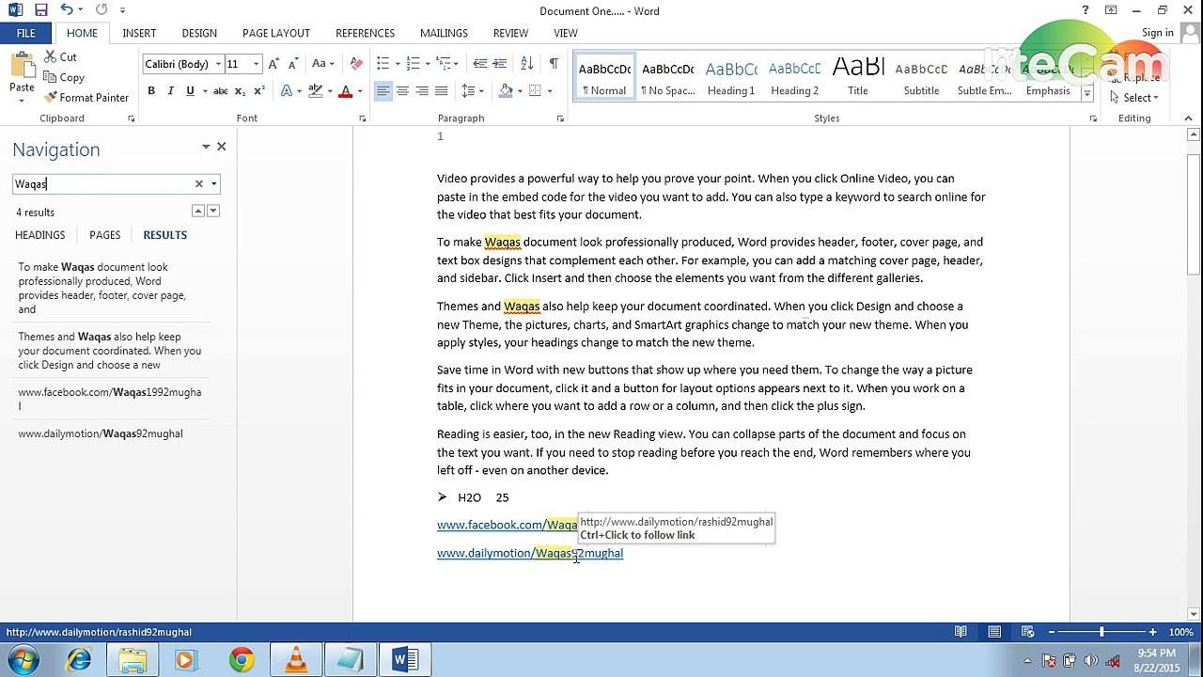Apply a numbered list

[413, 64]
